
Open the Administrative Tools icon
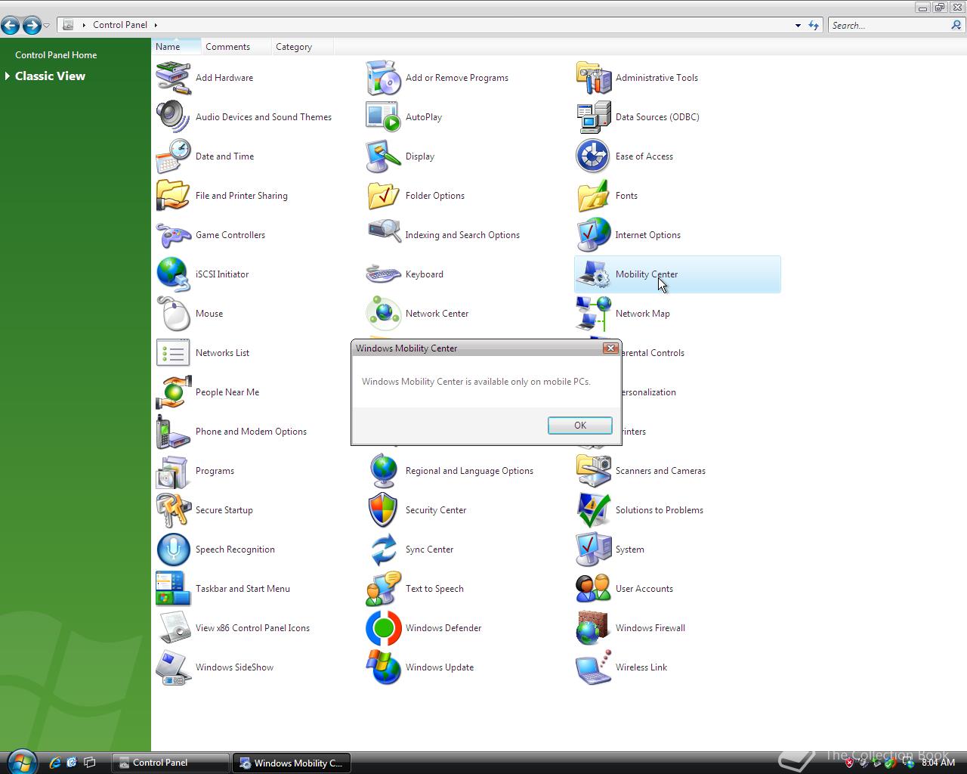593,78
